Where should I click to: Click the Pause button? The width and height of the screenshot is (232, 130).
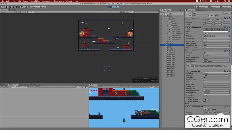pos(113,7)
